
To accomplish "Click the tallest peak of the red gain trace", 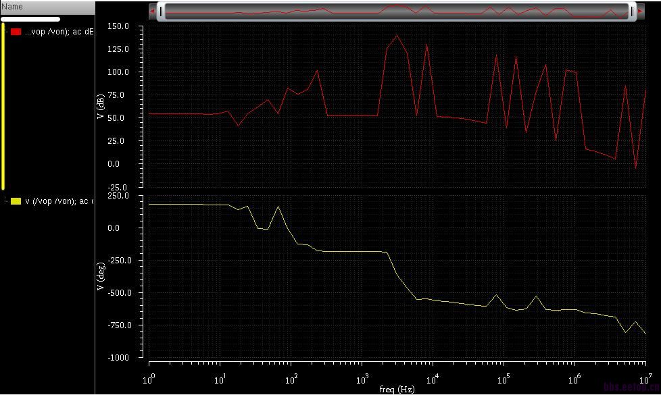I will click(397, 35).
